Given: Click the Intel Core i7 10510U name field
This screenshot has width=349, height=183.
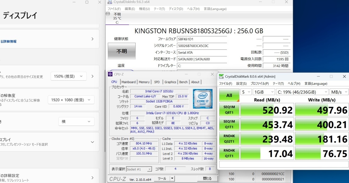Looking at the screenshot, I should tap(159, 91).
